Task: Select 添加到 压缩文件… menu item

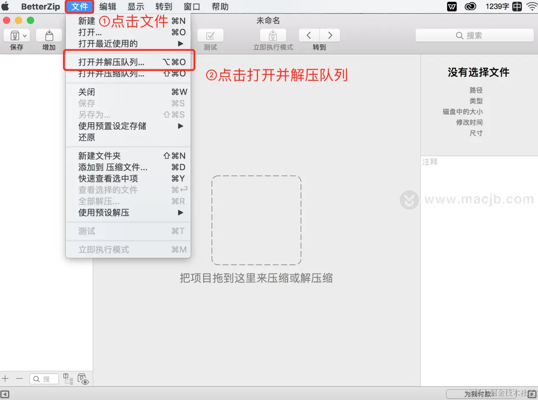Action: (x=128, y=167)
